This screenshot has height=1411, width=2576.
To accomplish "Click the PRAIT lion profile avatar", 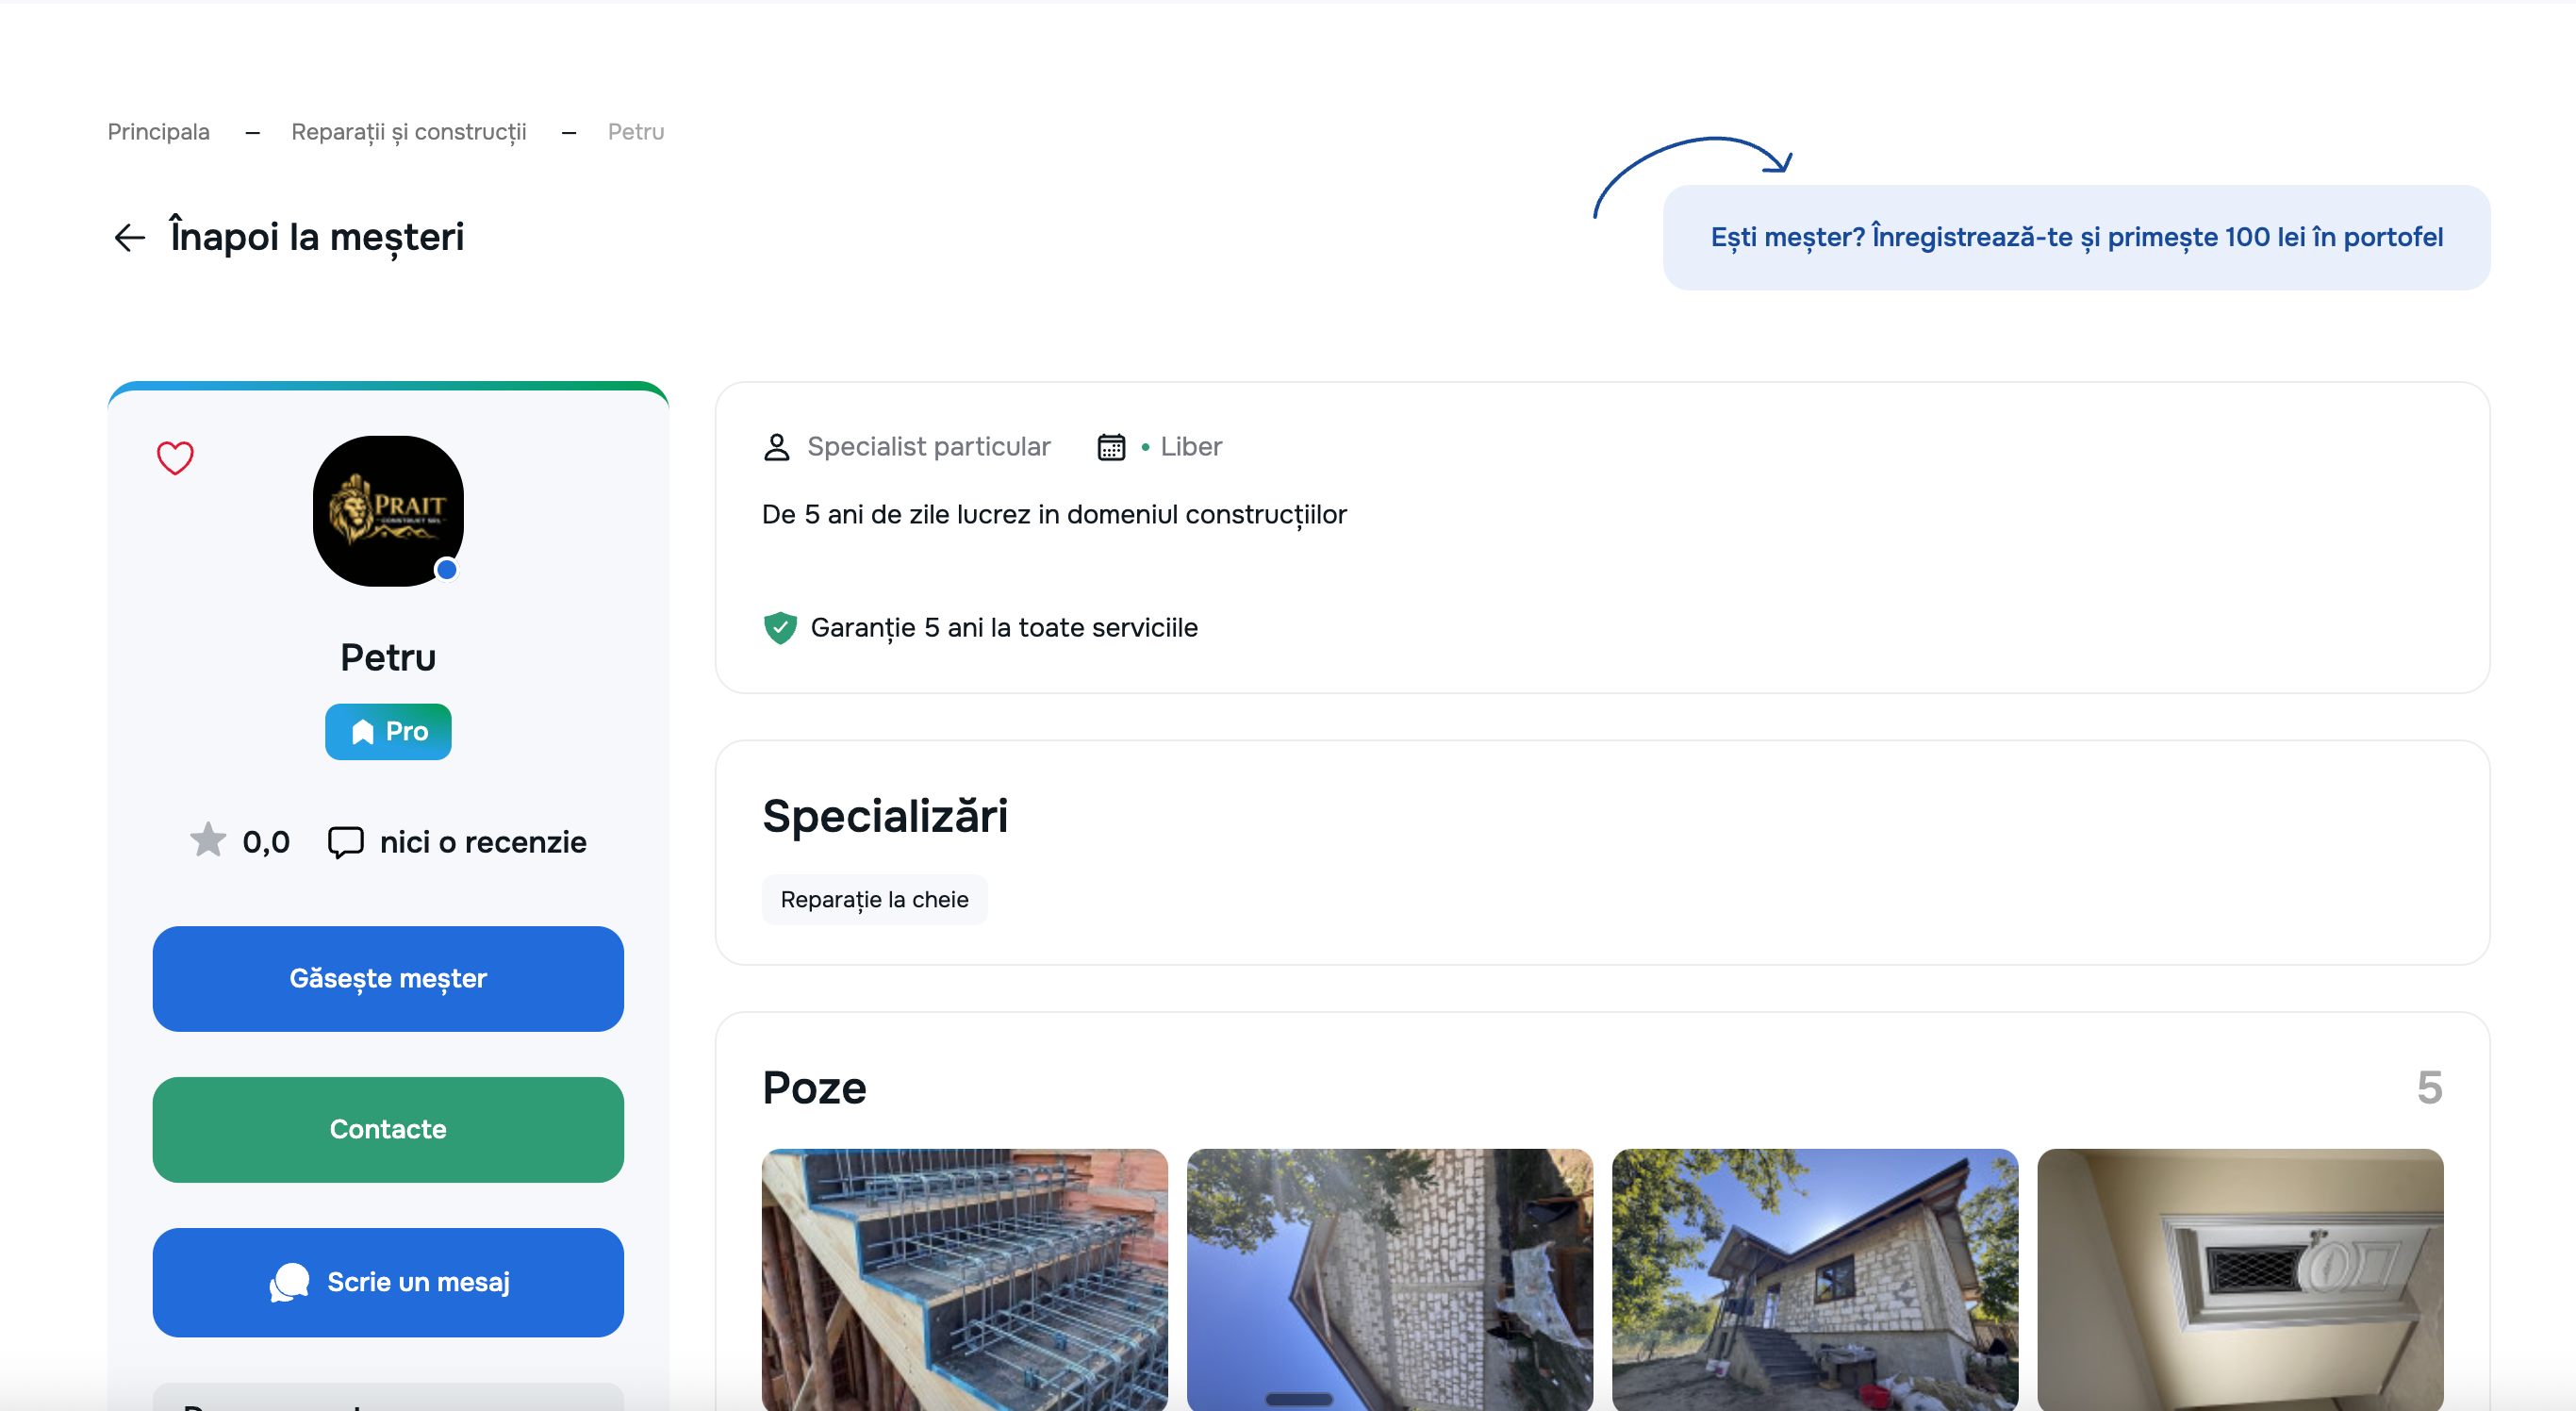I will pos(388,511).
